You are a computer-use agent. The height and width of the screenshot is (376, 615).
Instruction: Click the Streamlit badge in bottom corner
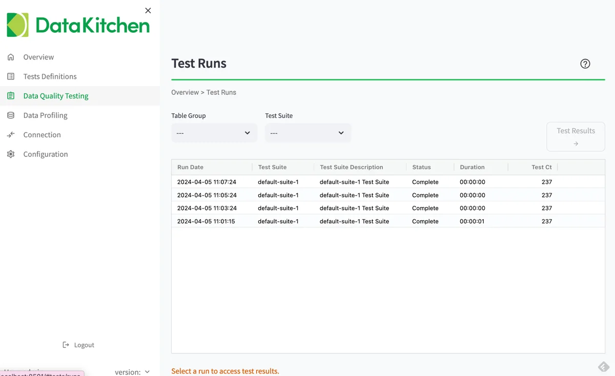(603, 367)
